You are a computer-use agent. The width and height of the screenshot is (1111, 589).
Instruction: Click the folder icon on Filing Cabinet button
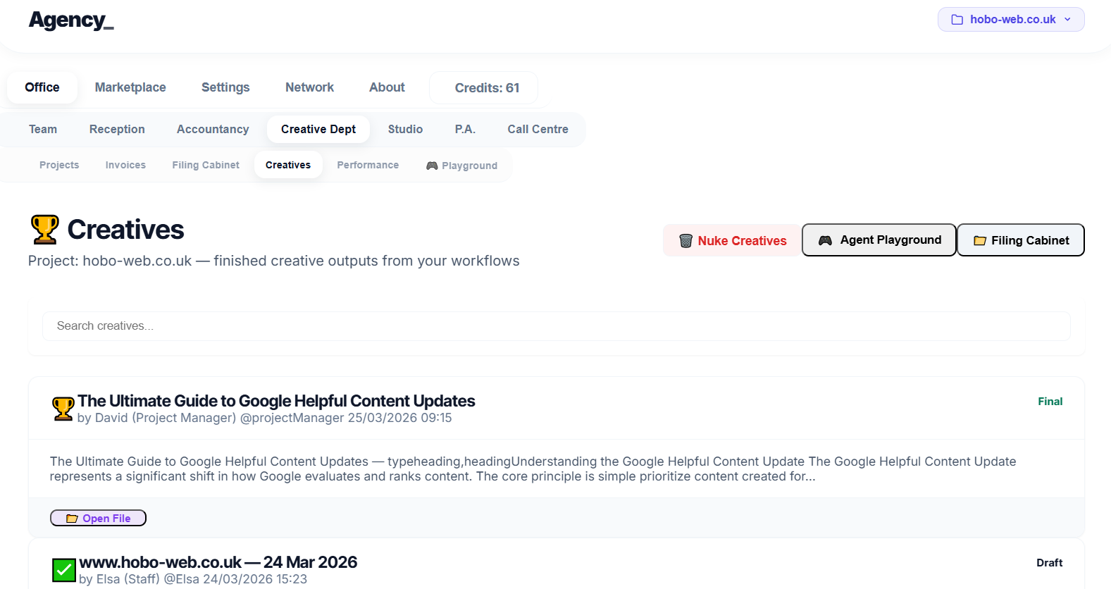coord(979,241)
